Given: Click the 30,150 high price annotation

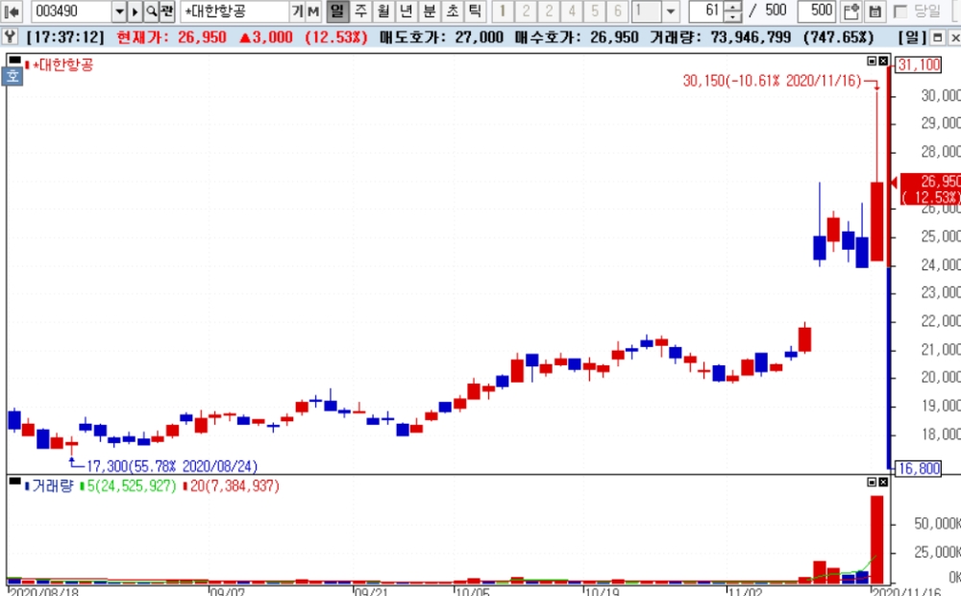Looking at the screenshot, I should click(x=772, y=81).
